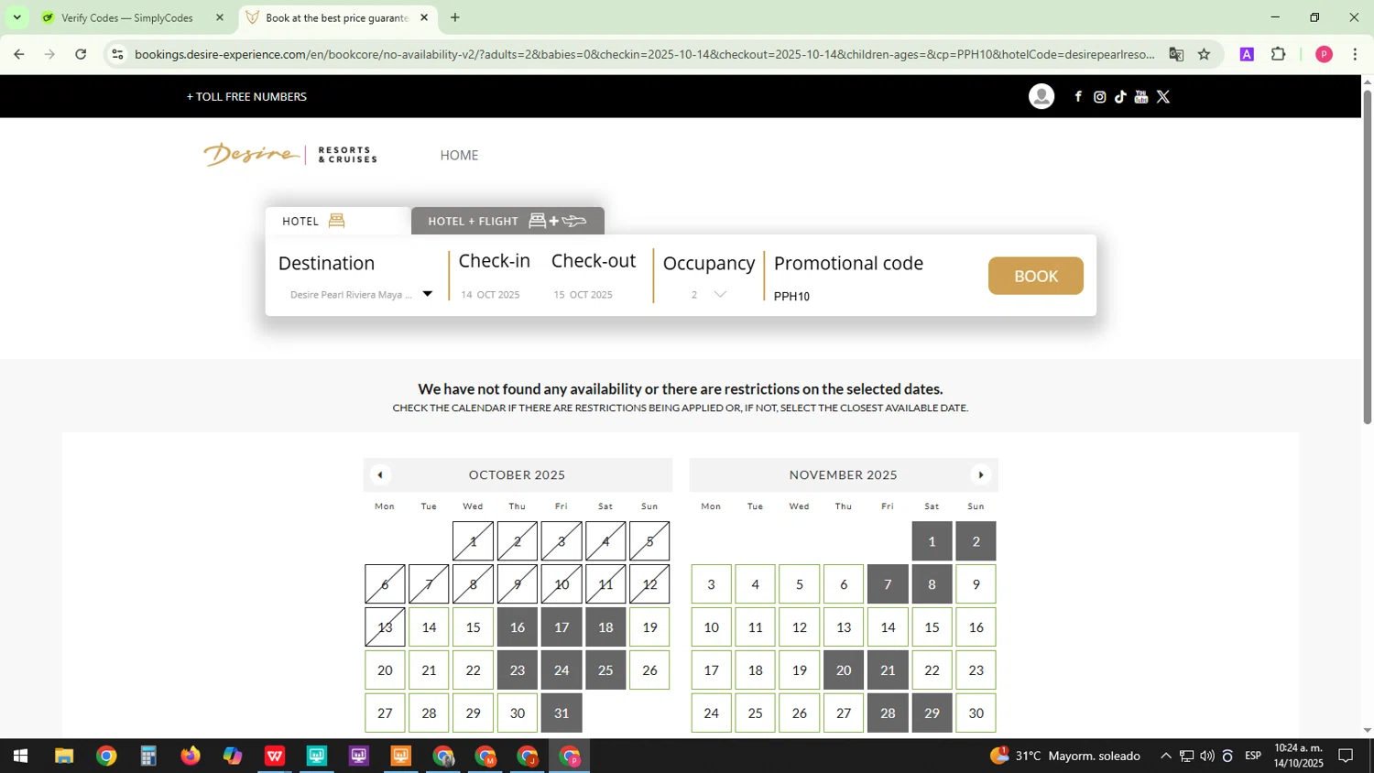This screenshot has height=773, width=1374.
Task: Open Calculator from the taskbar
Action: 148,757
